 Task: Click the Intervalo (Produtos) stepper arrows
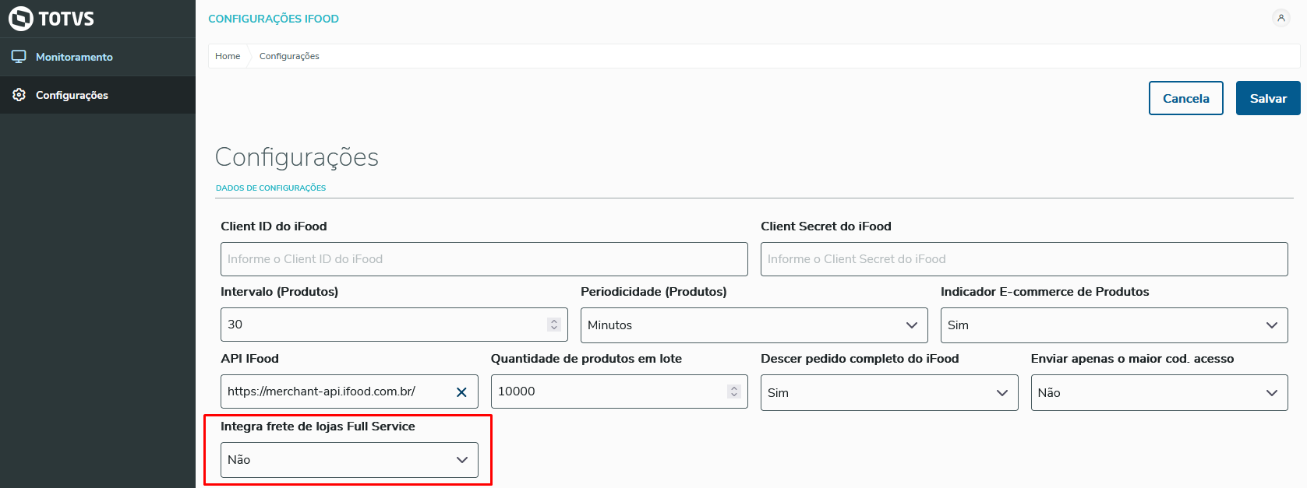pyautogui.click(x=554, y=325)
